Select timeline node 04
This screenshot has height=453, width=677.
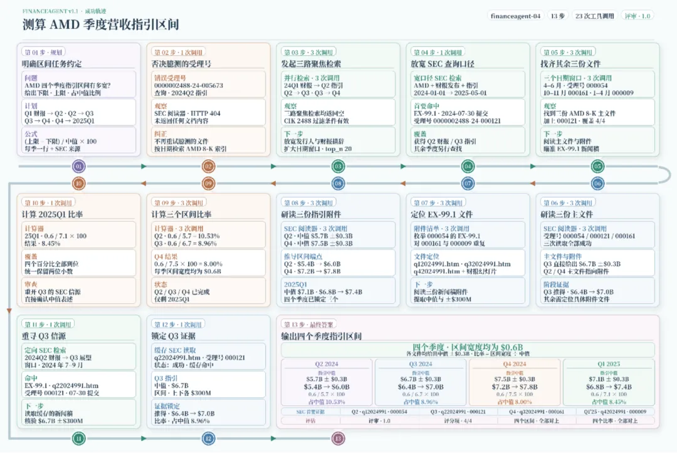tap(468, 166)
